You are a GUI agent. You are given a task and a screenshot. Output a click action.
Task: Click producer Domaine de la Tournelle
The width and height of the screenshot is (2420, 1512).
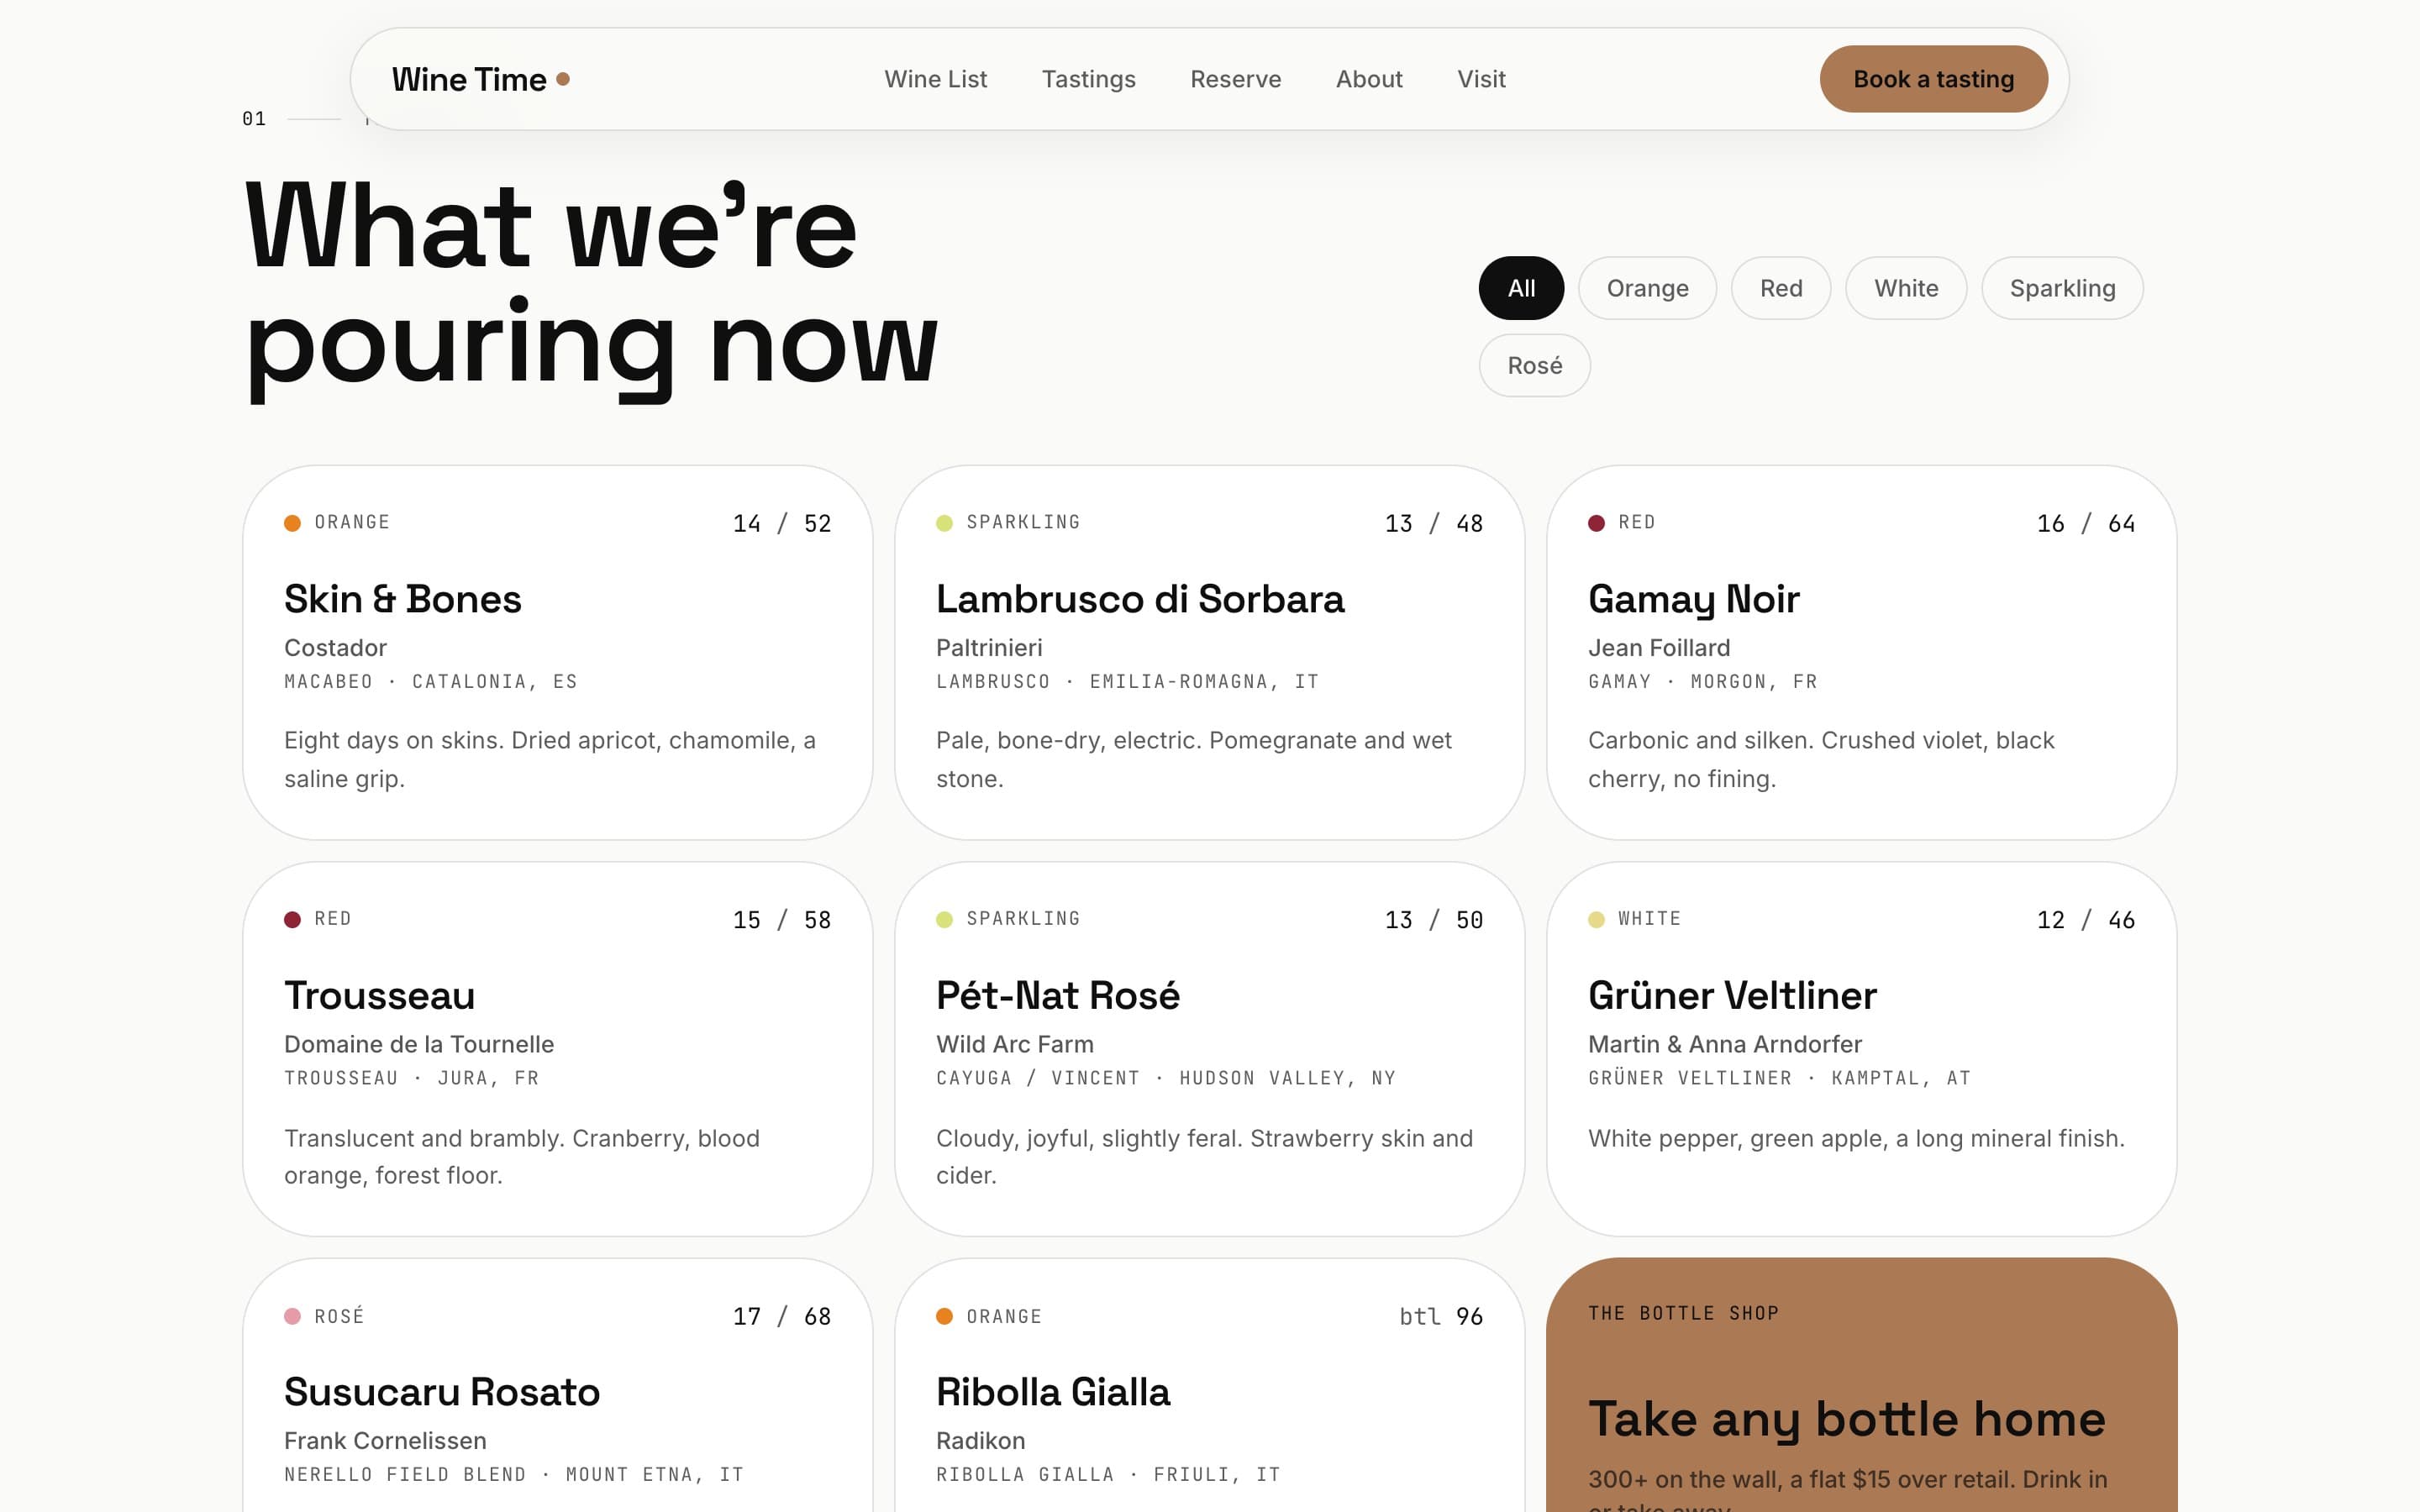click(x=419, y=1044)
